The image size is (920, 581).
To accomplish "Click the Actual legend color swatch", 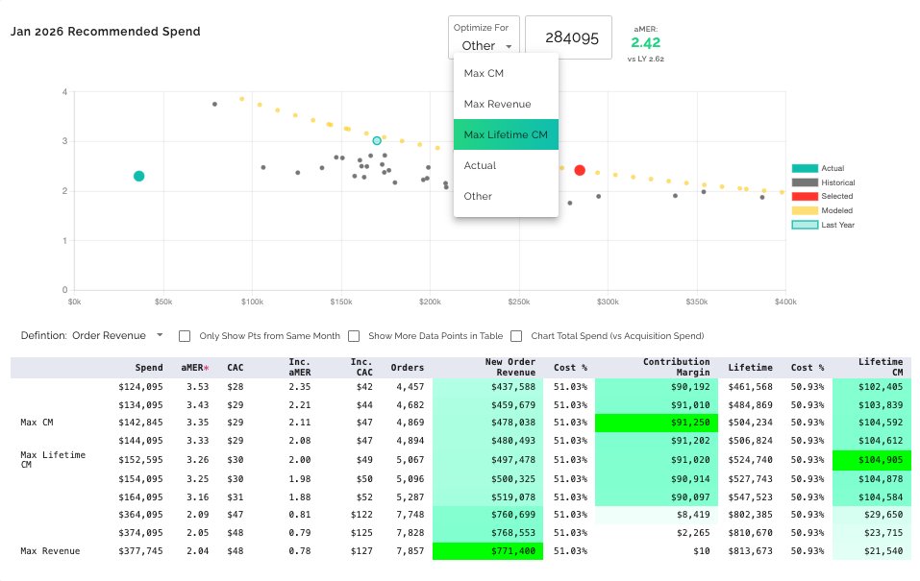I will coord(805,168).
